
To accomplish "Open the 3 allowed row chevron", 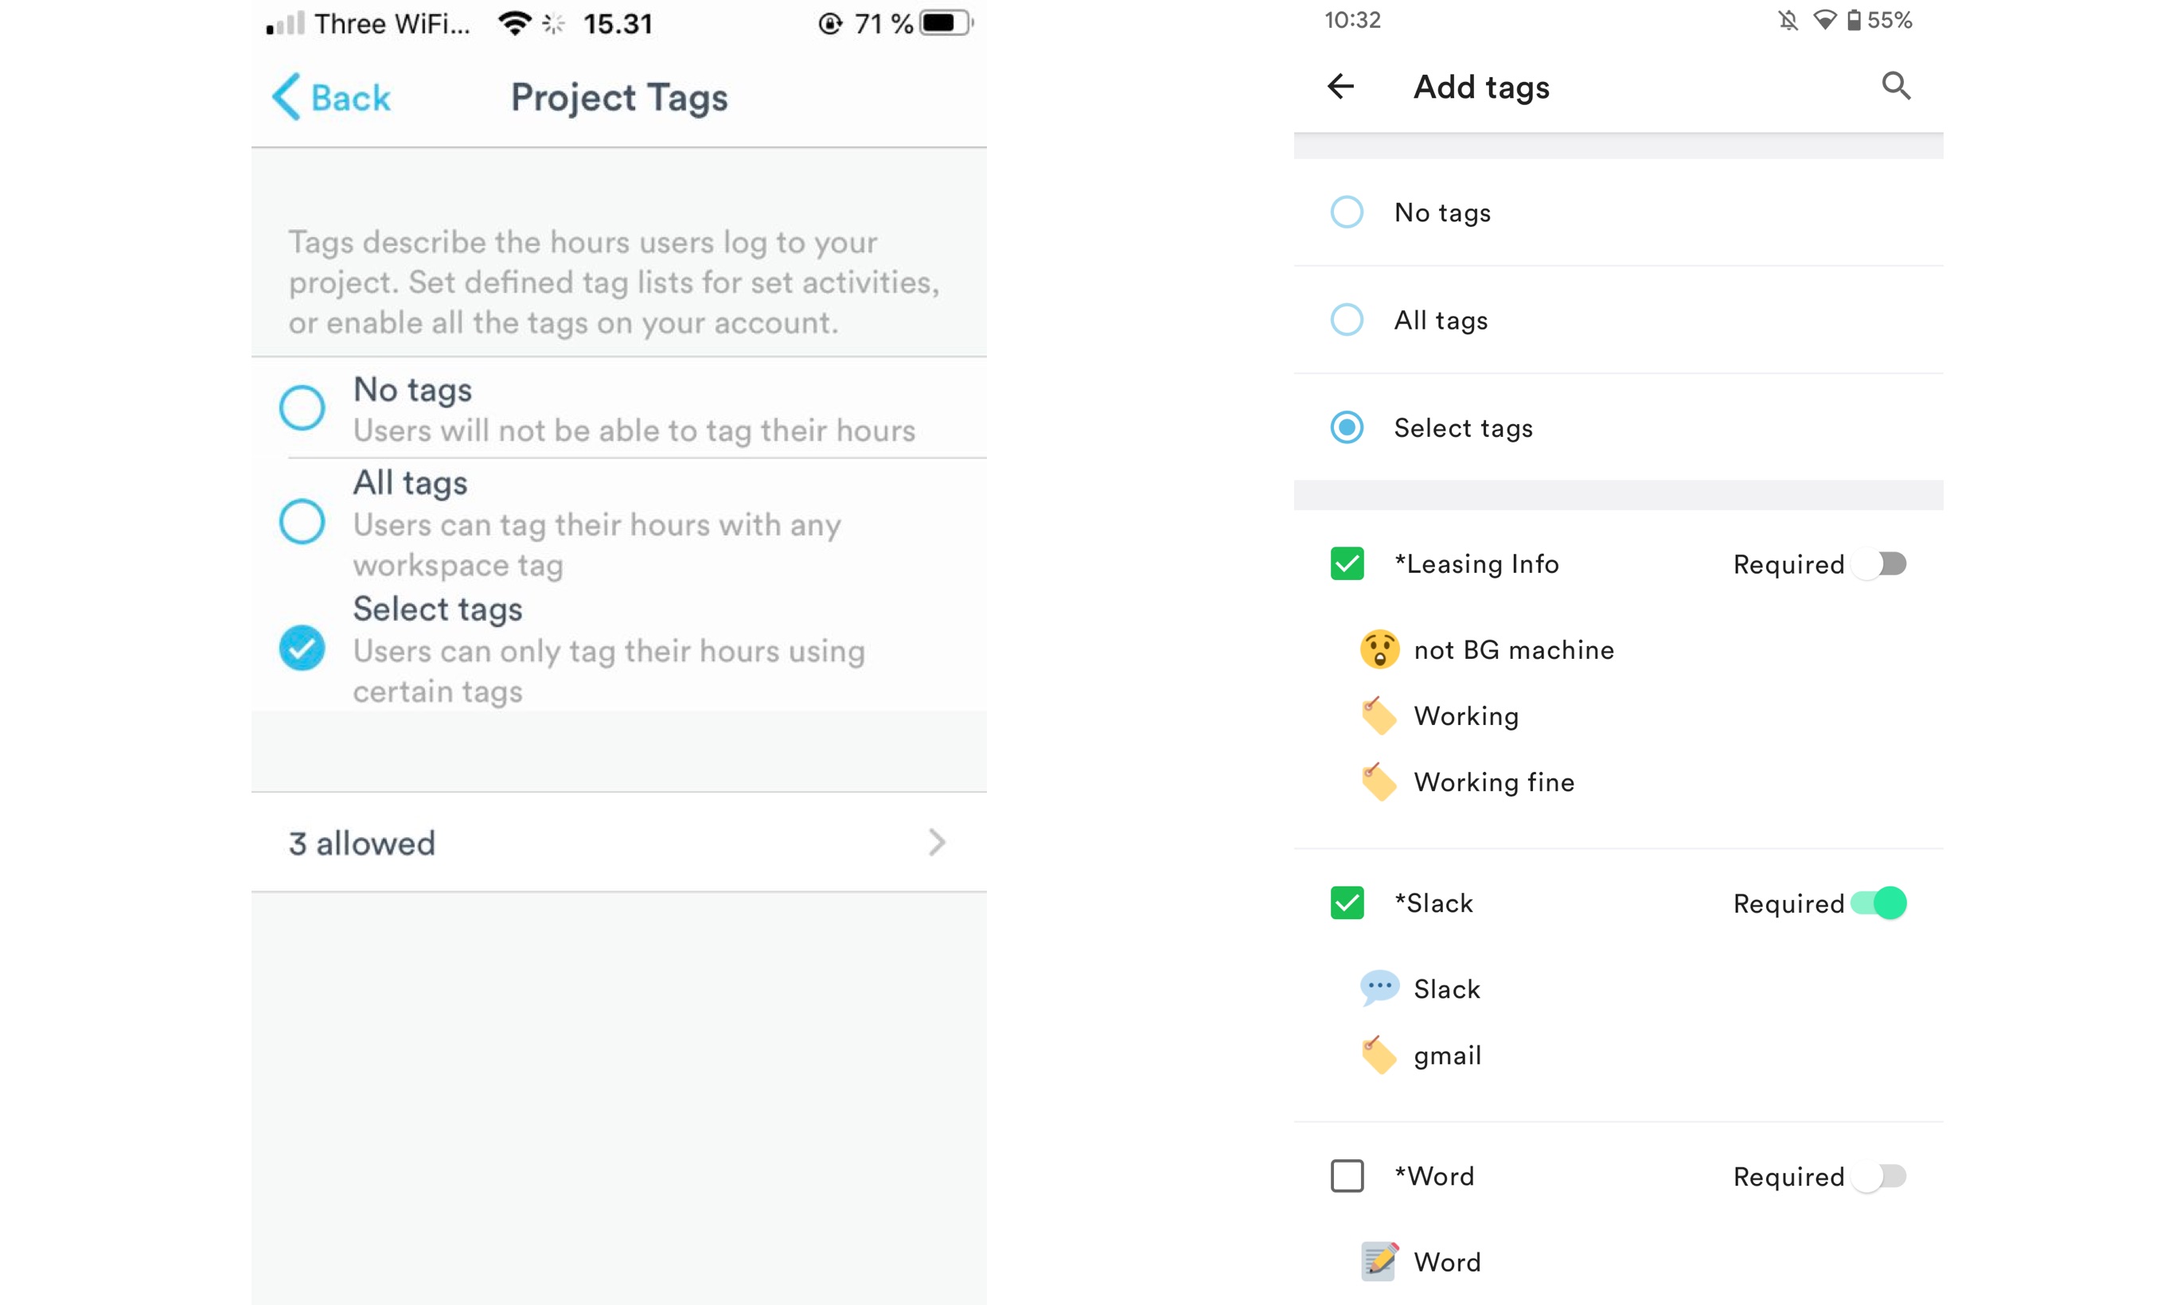I will (936, 843).
